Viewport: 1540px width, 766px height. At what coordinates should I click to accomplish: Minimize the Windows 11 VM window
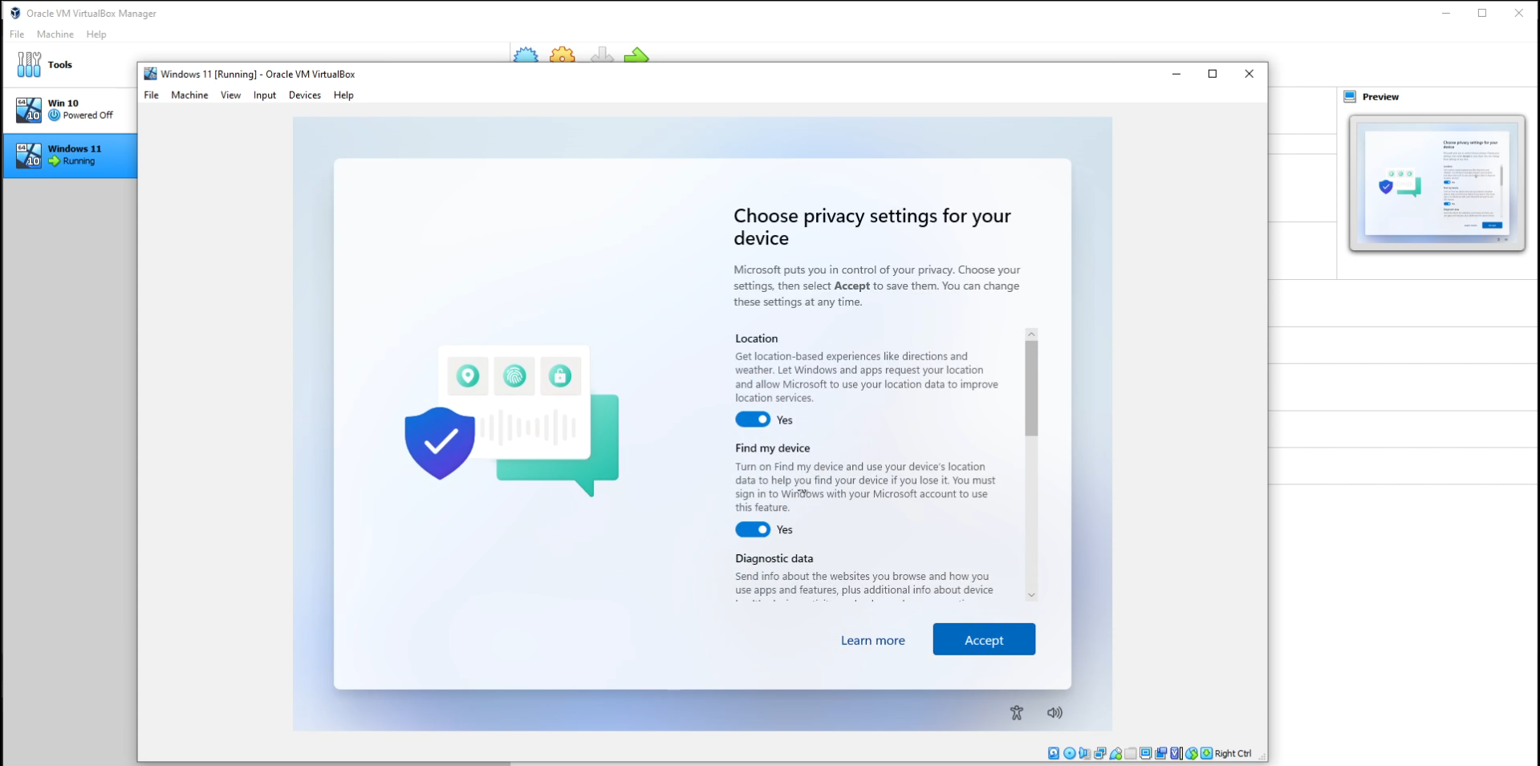[x=1176, y=74]
